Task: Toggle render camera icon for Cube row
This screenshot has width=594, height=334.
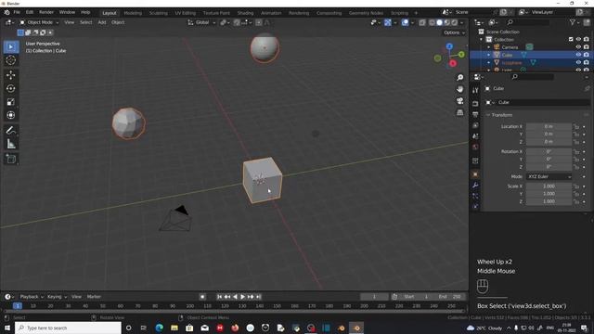Action: click(x=586, y=55)
